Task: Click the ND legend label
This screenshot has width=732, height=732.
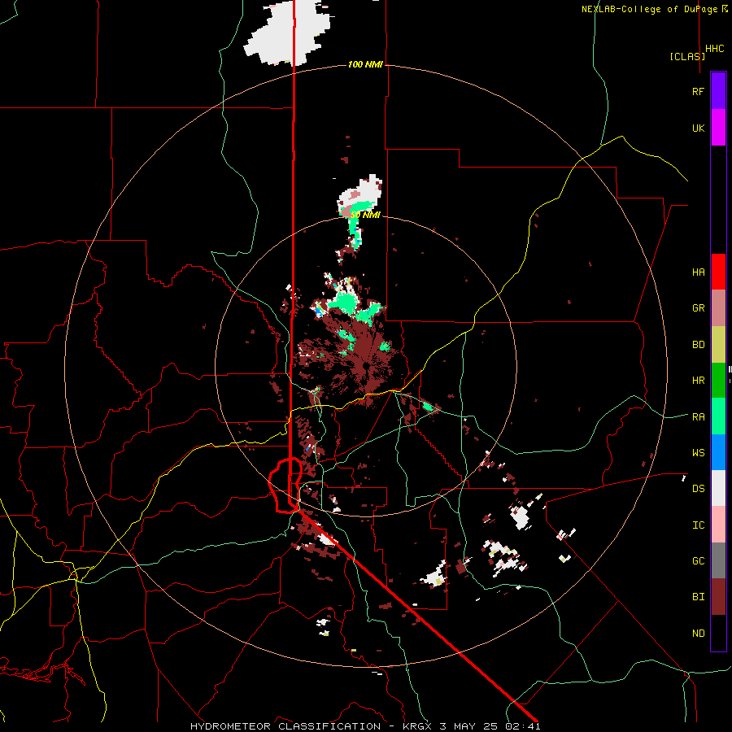Action: point(698,634)
